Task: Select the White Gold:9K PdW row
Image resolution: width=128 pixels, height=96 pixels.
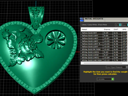Action: click(104, 49)
